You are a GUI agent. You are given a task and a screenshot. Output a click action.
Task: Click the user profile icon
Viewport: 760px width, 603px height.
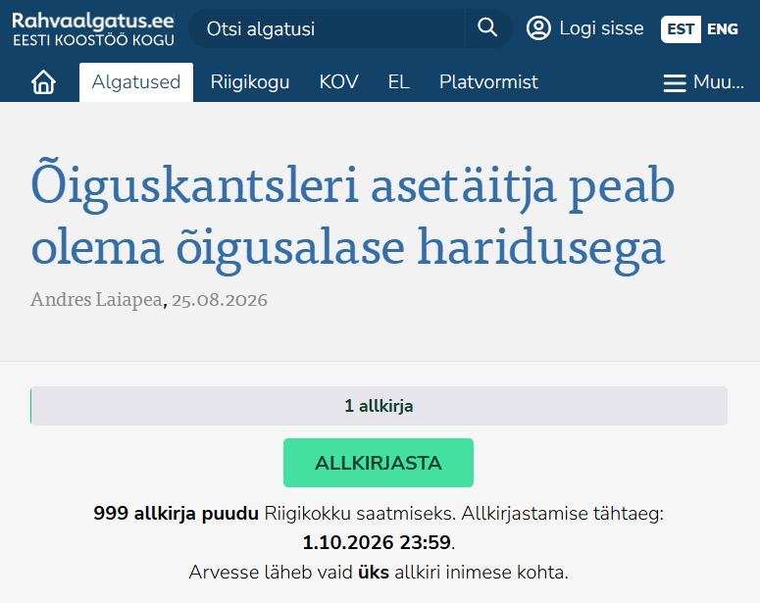click(x=538, y=28)
